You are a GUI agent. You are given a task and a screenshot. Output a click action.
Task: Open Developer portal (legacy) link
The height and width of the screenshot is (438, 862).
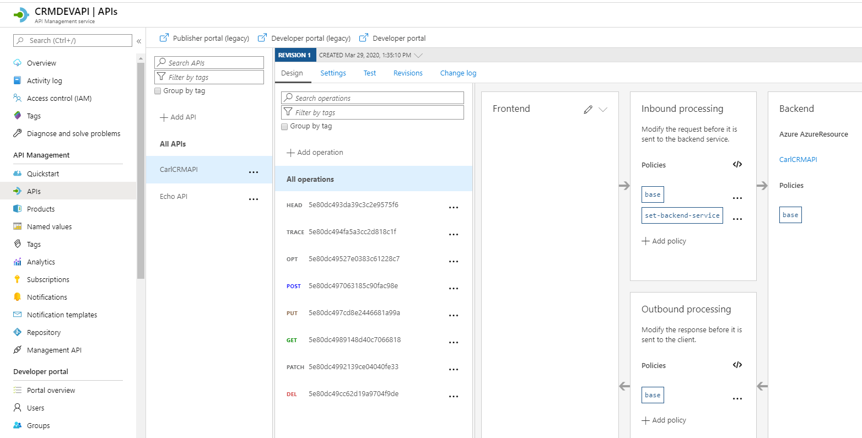(x=304, y=38)
